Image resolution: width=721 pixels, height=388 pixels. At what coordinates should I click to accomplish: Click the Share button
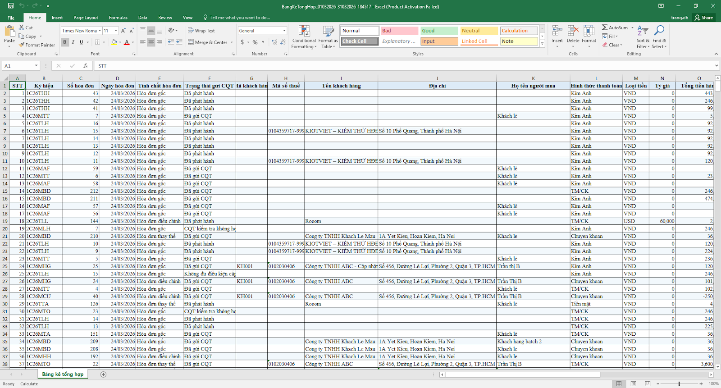pyautogui.click(x=704, y=18)
